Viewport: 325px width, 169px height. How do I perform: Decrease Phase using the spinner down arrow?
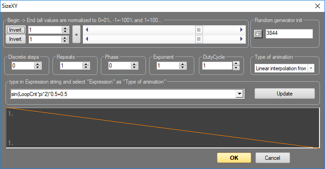134,68
